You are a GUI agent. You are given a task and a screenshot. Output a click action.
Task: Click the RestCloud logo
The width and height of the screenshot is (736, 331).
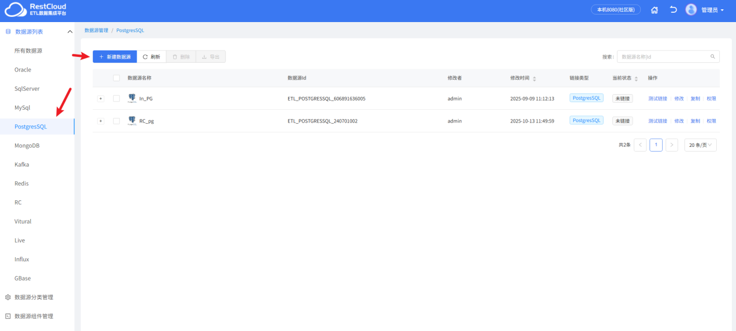pyautogui.click(x=36, y=9)
